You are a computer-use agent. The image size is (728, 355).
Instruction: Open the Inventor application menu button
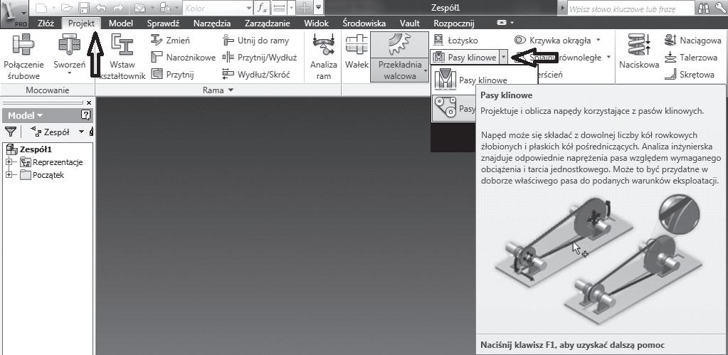point(14,13)
